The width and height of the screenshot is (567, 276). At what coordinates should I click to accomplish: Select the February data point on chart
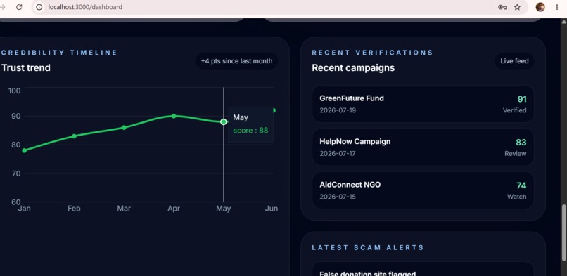tap(74, 136)
